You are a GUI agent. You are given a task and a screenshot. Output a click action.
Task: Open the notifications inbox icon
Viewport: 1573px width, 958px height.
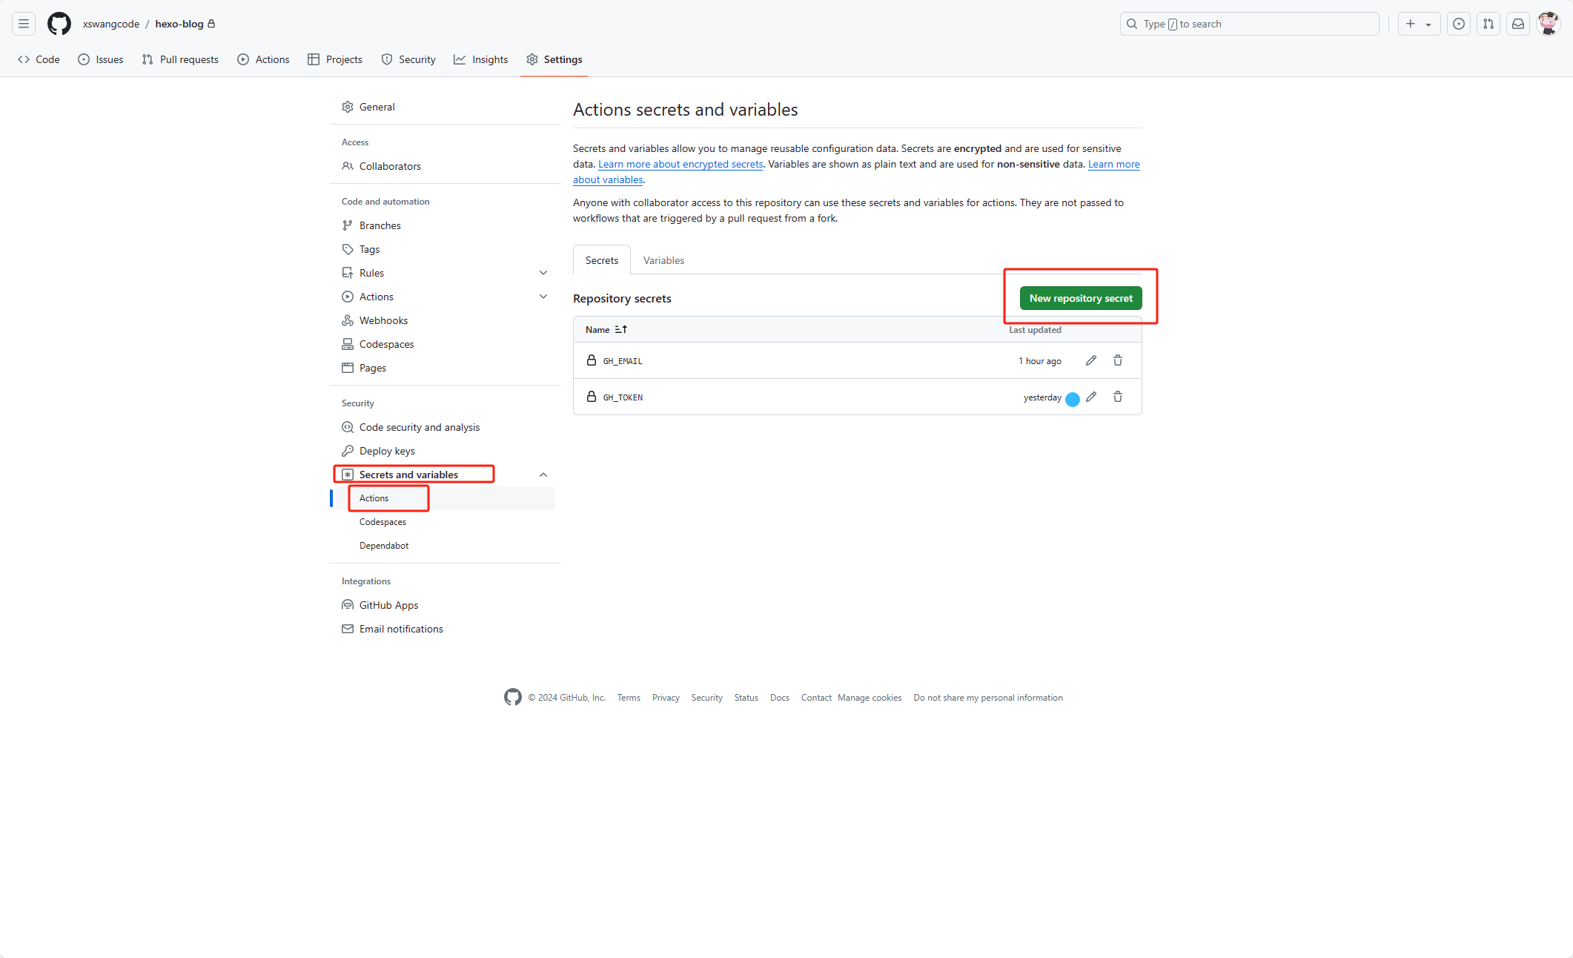pyautogui.click(x=1518, y=24)
